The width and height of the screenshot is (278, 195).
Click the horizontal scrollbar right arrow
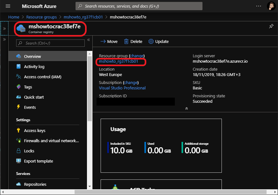click(x=275, y=192)
